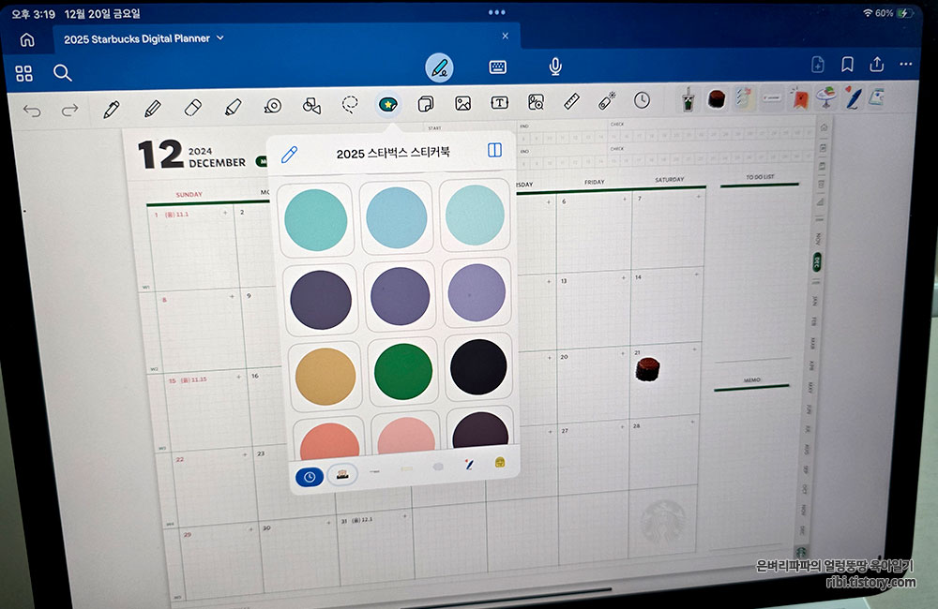Select the sticky note tool
This screenshot has height=609, width=938.
[425, 104]
